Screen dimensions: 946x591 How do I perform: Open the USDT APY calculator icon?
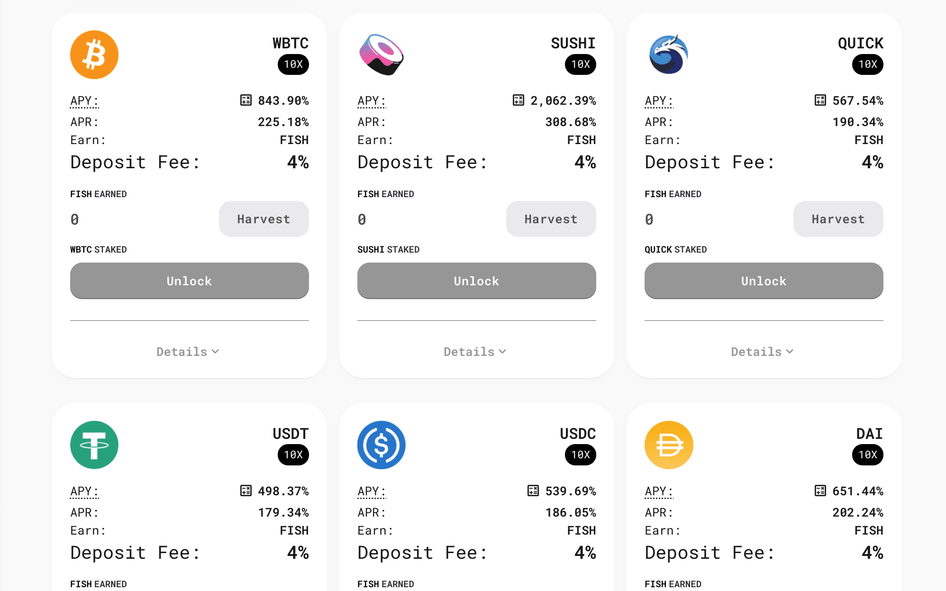click(x=246, y=491)
